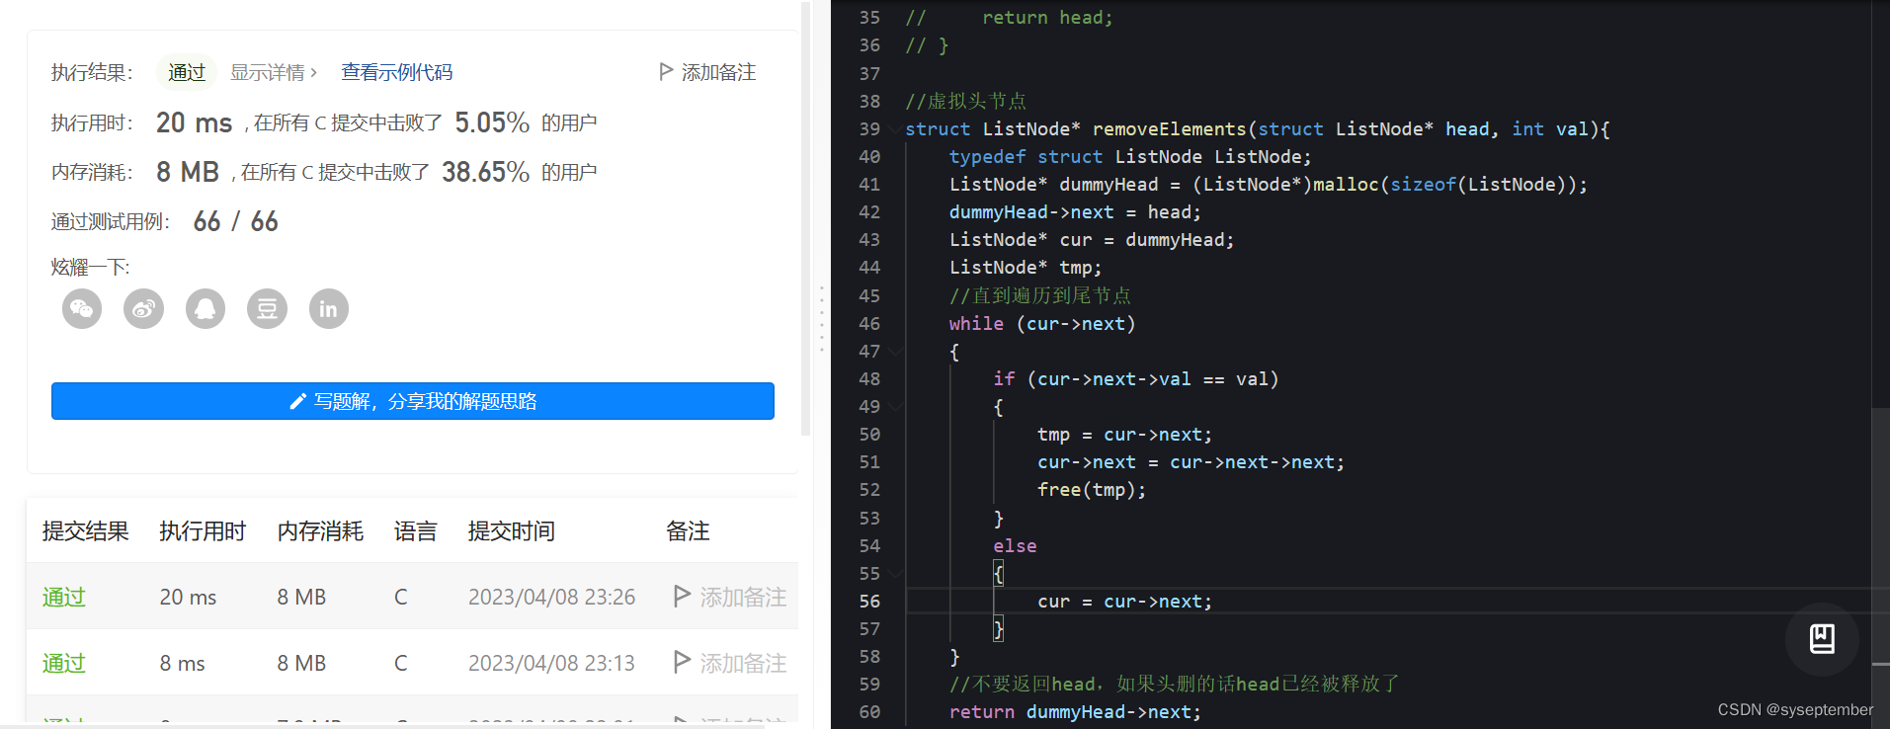1890x729 pixels.
Task: Click pencil icon on the blue 写题解 button
Action: [x=297, y=401]
